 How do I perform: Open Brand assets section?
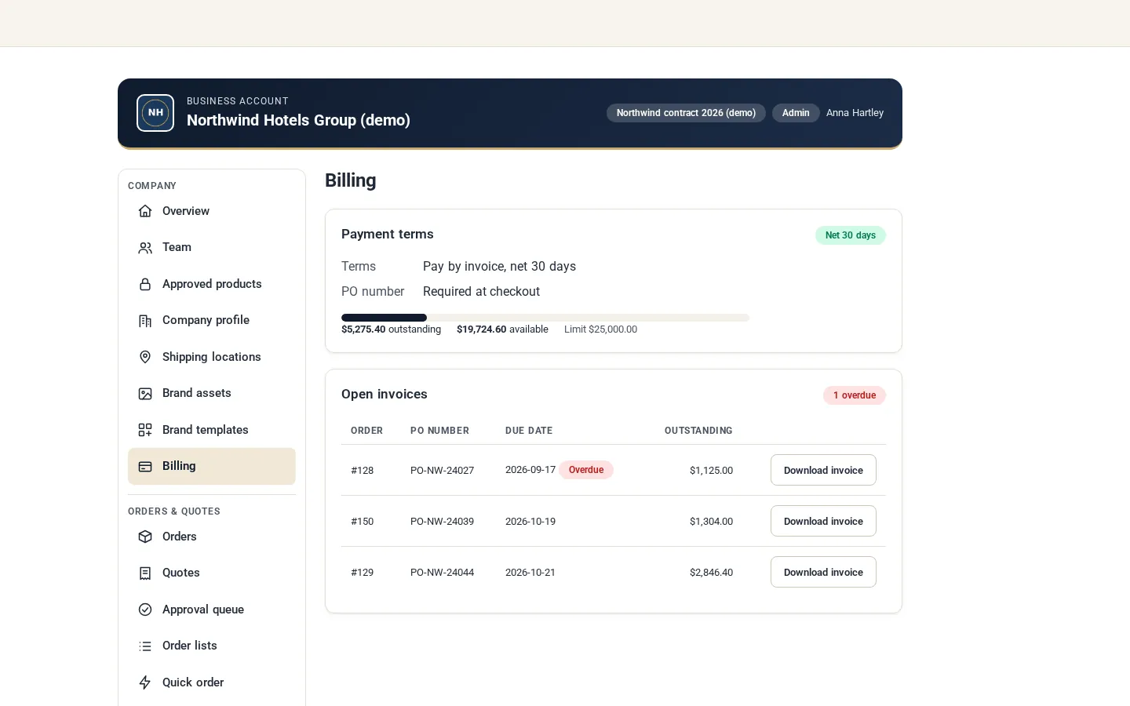coord(212,393)
